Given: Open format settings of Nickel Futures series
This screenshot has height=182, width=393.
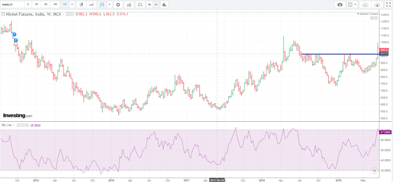Looking at the screenshot, I should coord(72,15).
